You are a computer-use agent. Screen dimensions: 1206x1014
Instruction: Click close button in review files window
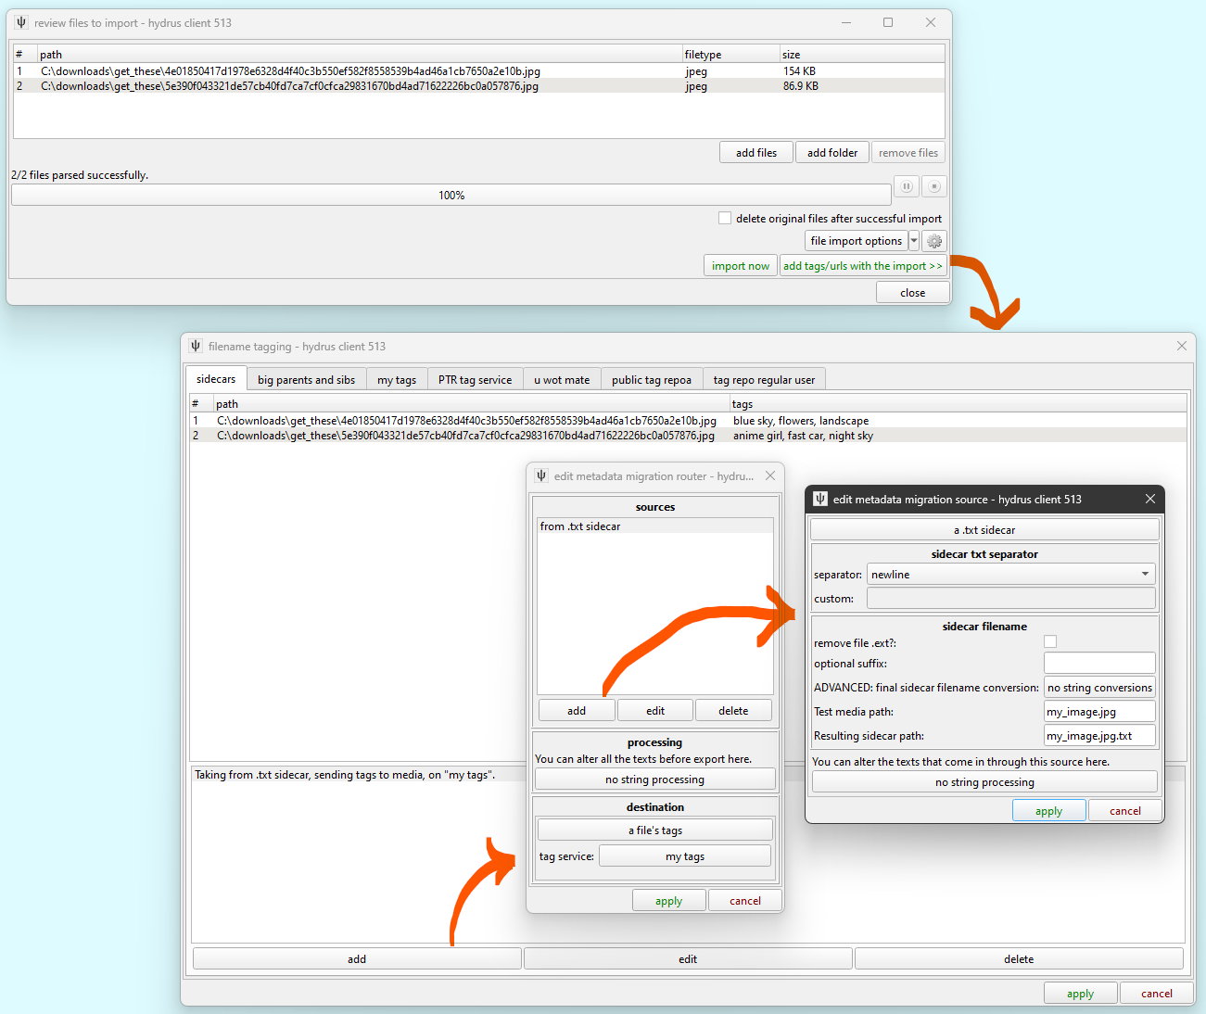click(x=913, y=293)
